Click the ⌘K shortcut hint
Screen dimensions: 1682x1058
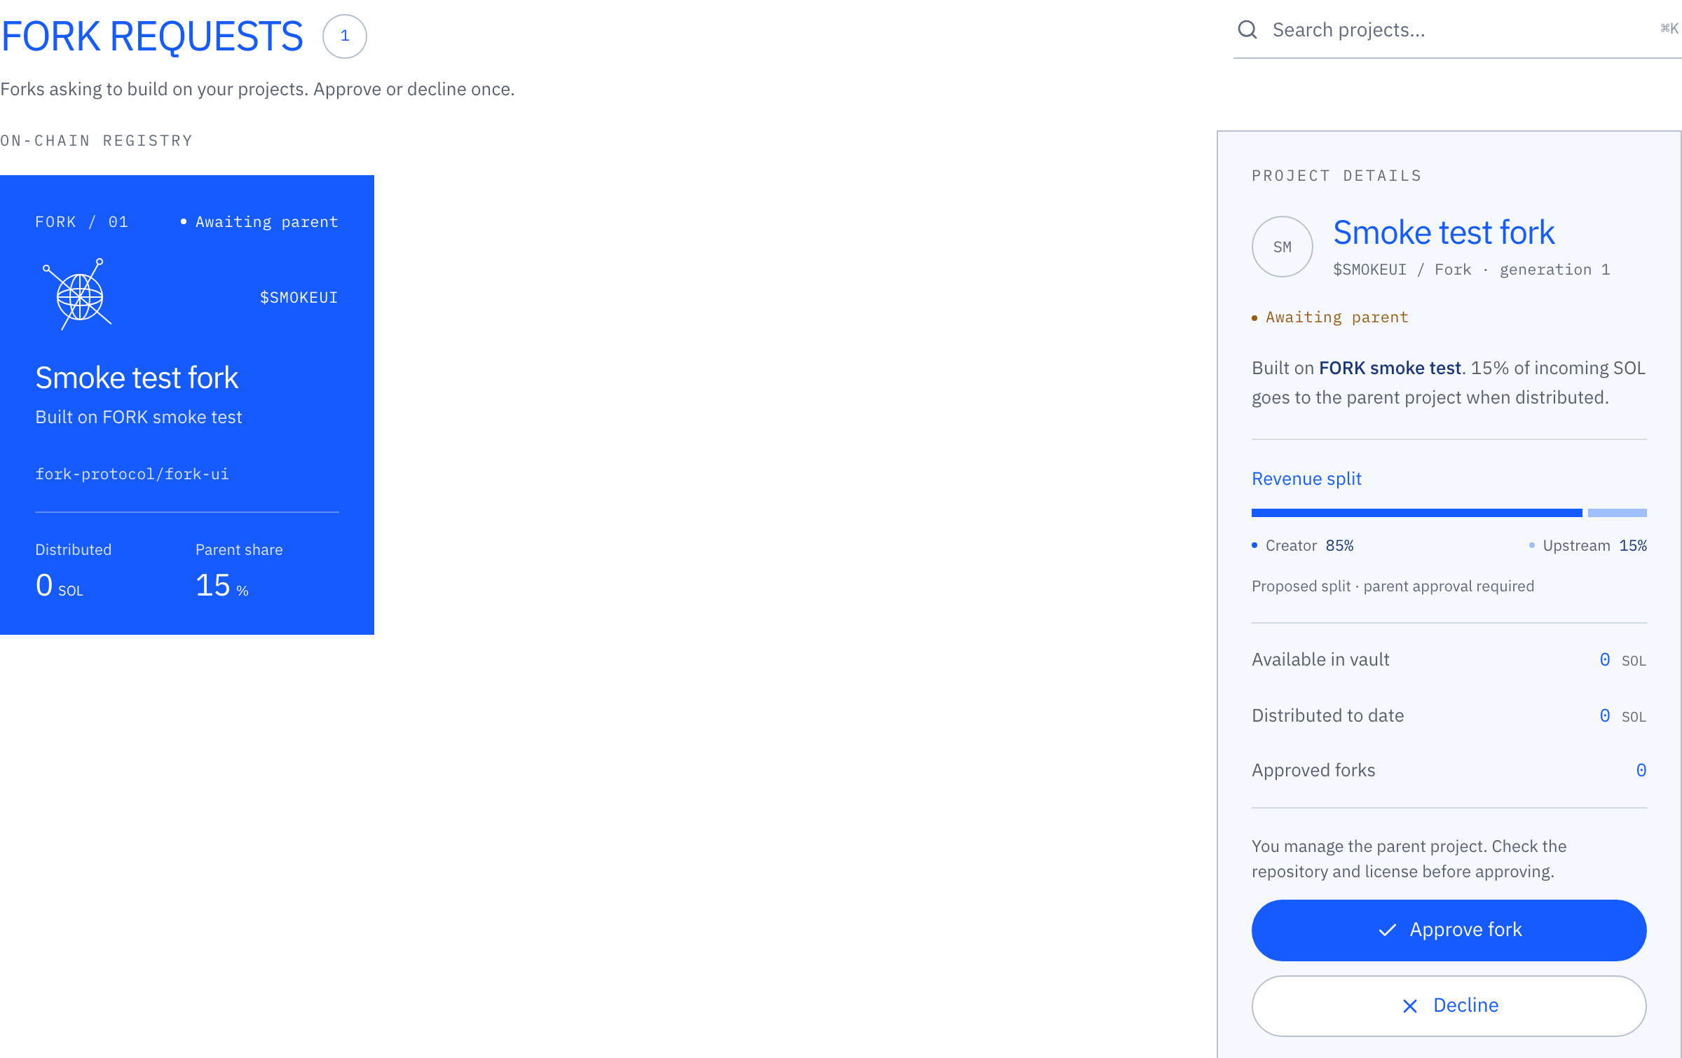coord(1669,29)
